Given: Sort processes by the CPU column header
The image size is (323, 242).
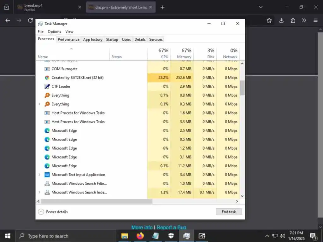Looking at the screenshot, I should click(159, 54).
